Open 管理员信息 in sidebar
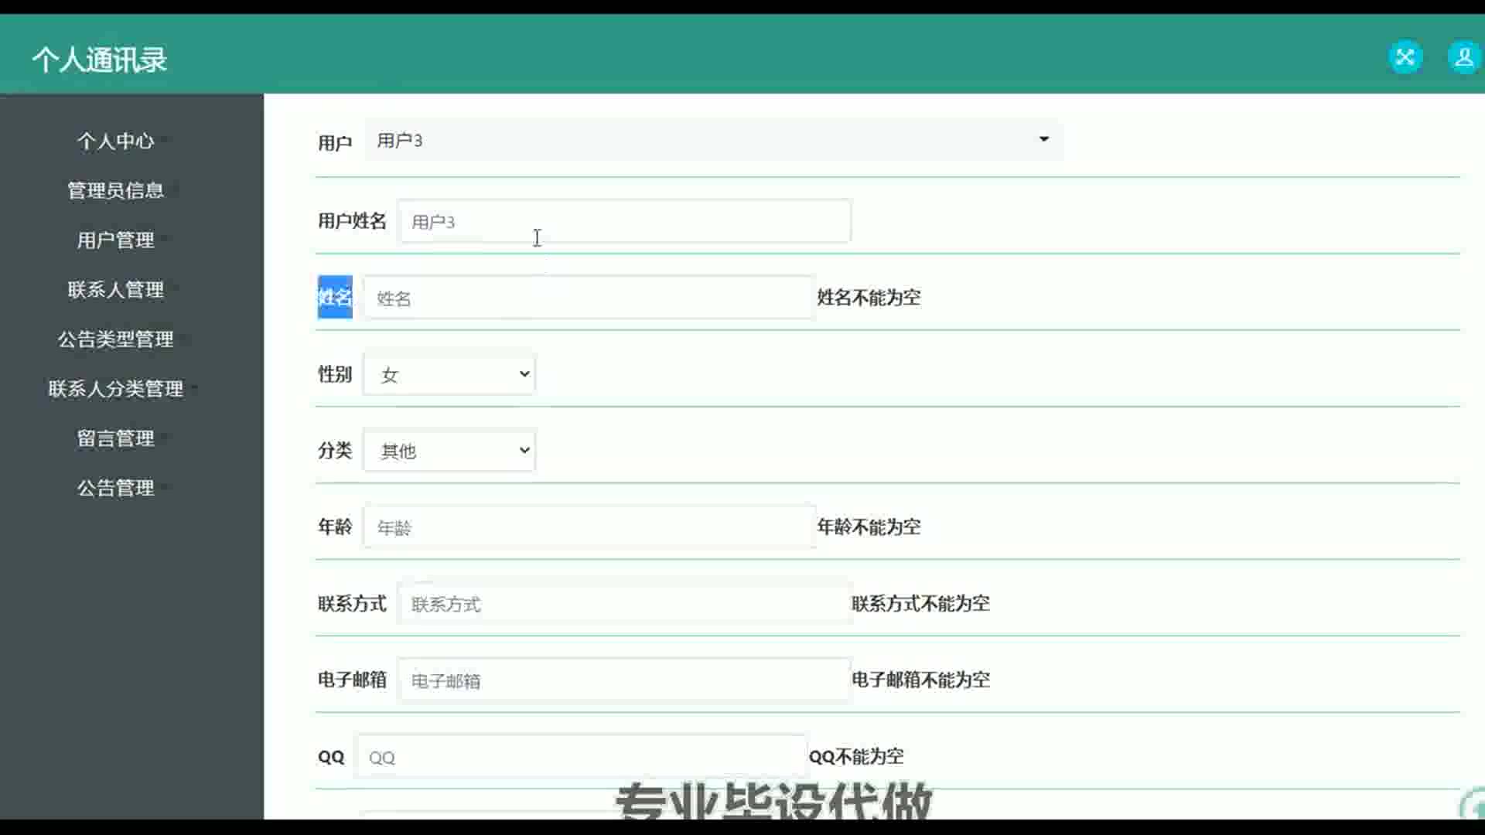Image resolution: width=1485 pixels, height=835 pixels. coord(116,190)
